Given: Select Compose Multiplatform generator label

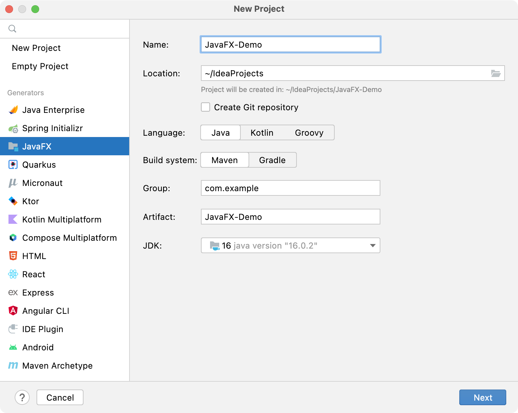Looking at the screenshot, I should point(69,238).
